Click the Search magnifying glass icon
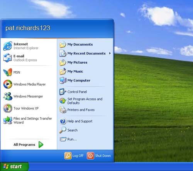This screenshot has height=171, width=193. (63, 130)
